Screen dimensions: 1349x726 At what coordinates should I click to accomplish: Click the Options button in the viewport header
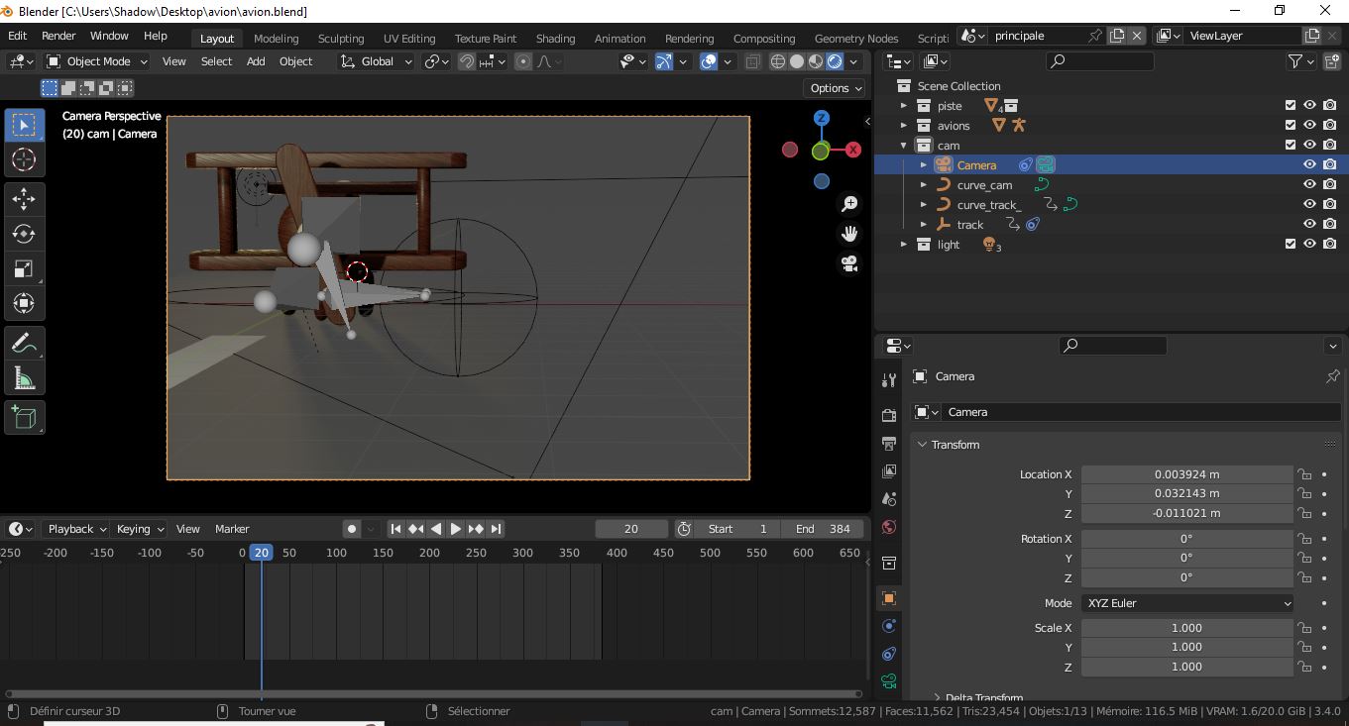pos(836,88)
